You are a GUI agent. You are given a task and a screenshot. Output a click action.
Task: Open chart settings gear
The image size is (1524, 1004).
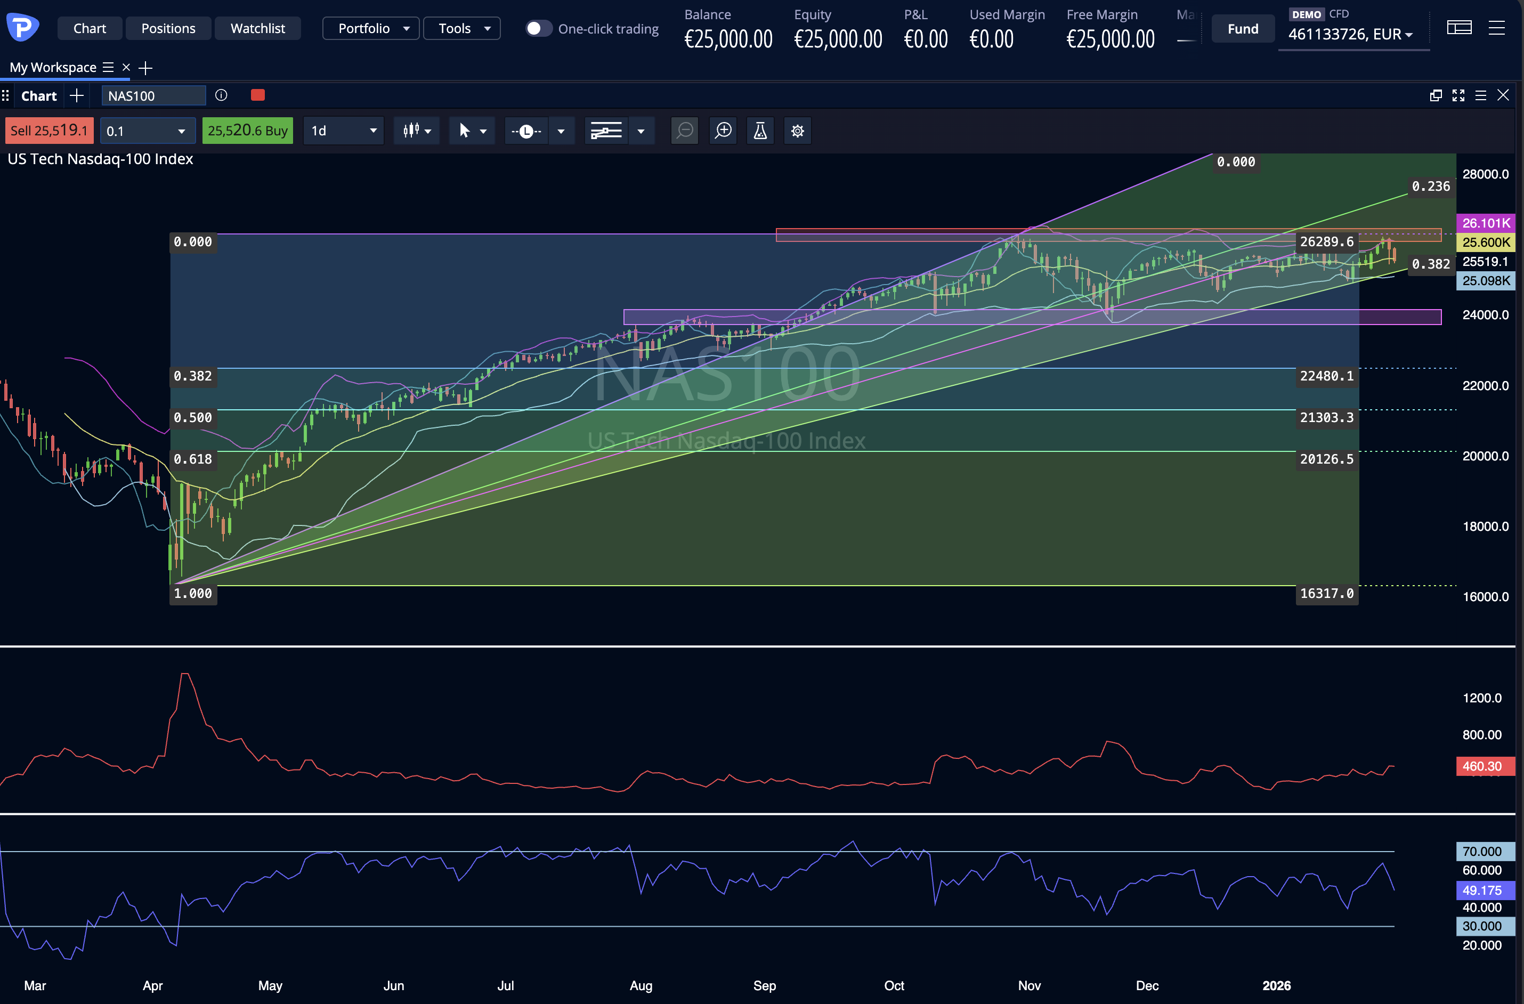point(798,131)
